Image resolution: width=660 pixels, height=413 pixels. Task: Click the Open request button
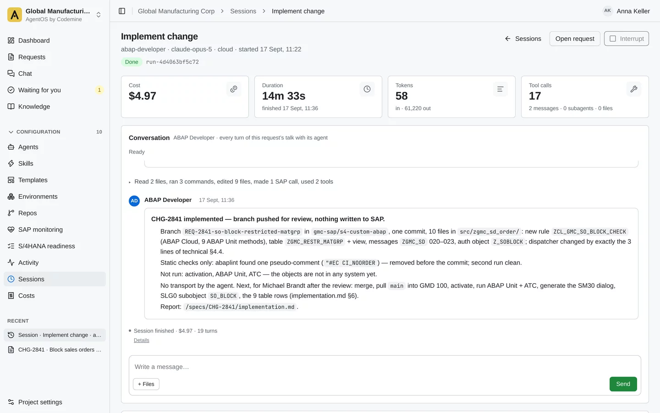[575, 39]
